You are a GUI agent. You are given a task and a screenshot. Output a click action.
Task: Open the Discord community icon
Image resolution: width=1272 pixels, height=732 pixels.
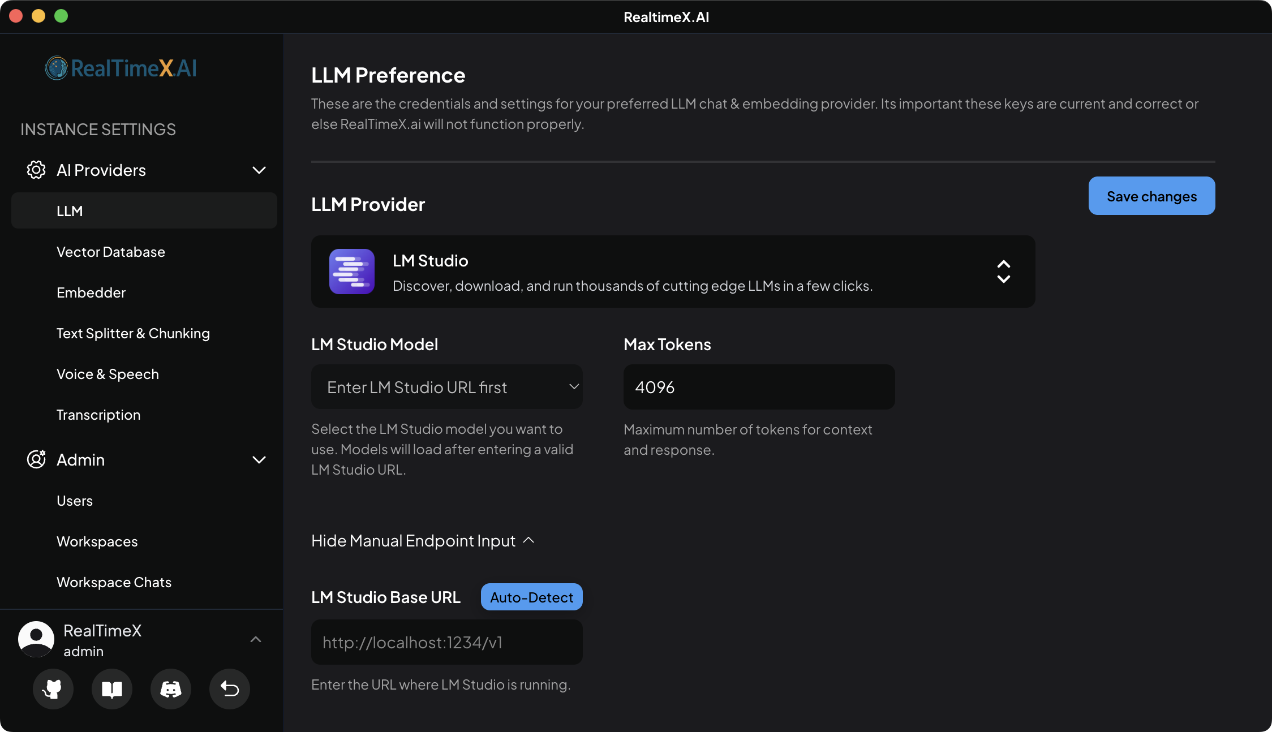coord(170,689)
